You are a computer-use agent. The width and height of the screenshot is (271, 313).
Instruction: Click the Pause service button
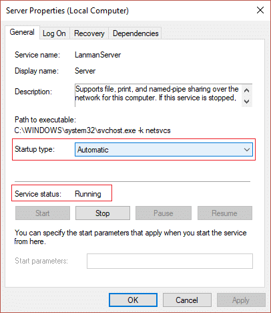tap(164, 213)
